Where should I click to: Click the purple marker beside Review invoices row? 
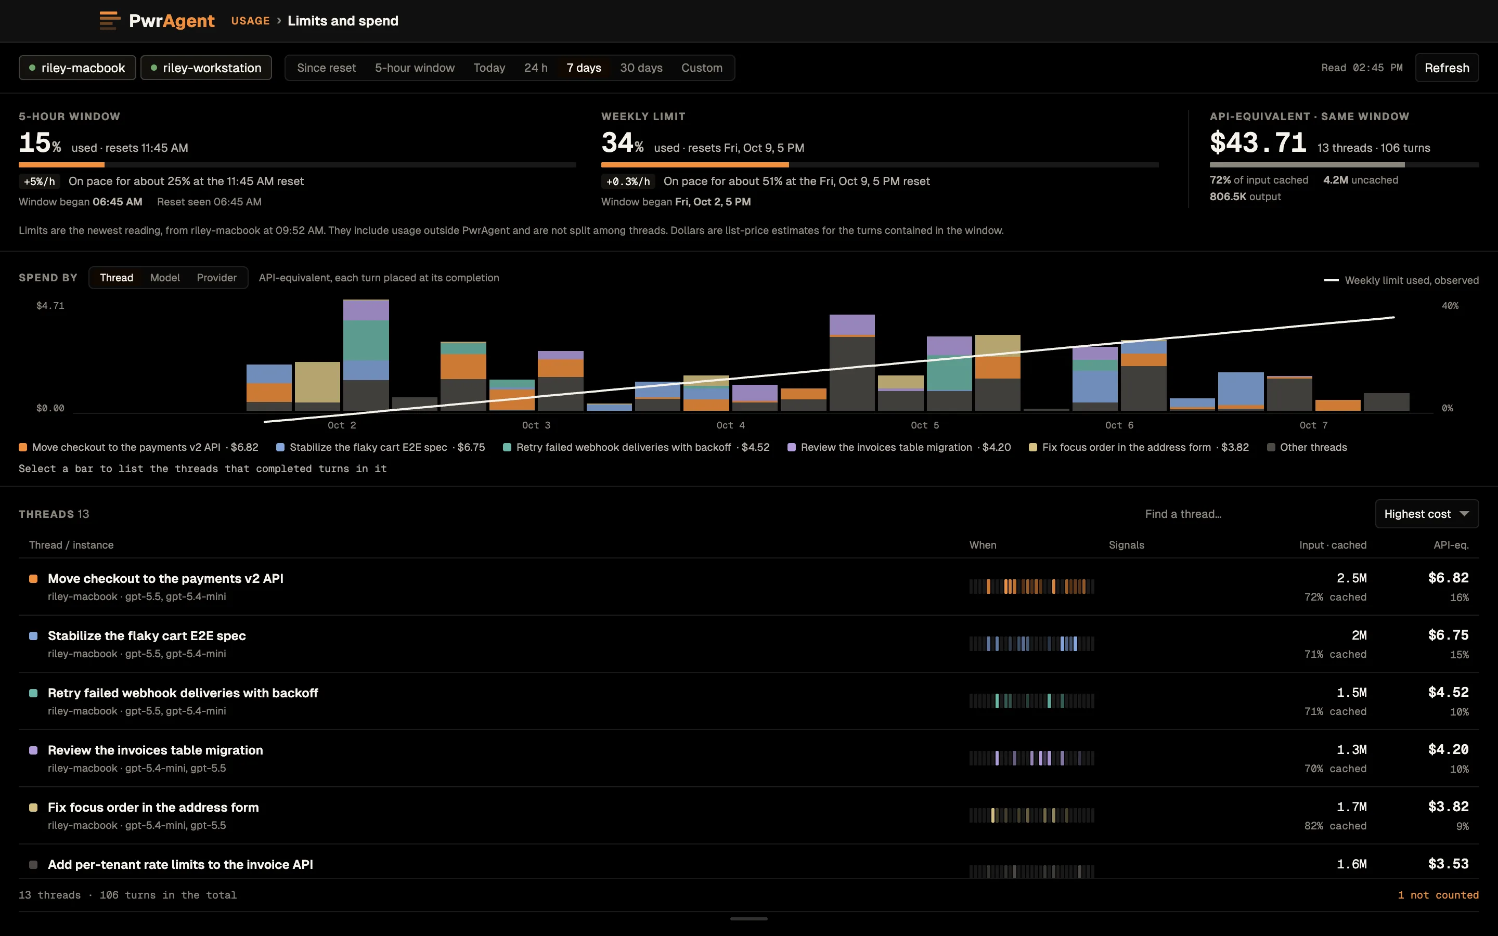(x=33, y=750)
